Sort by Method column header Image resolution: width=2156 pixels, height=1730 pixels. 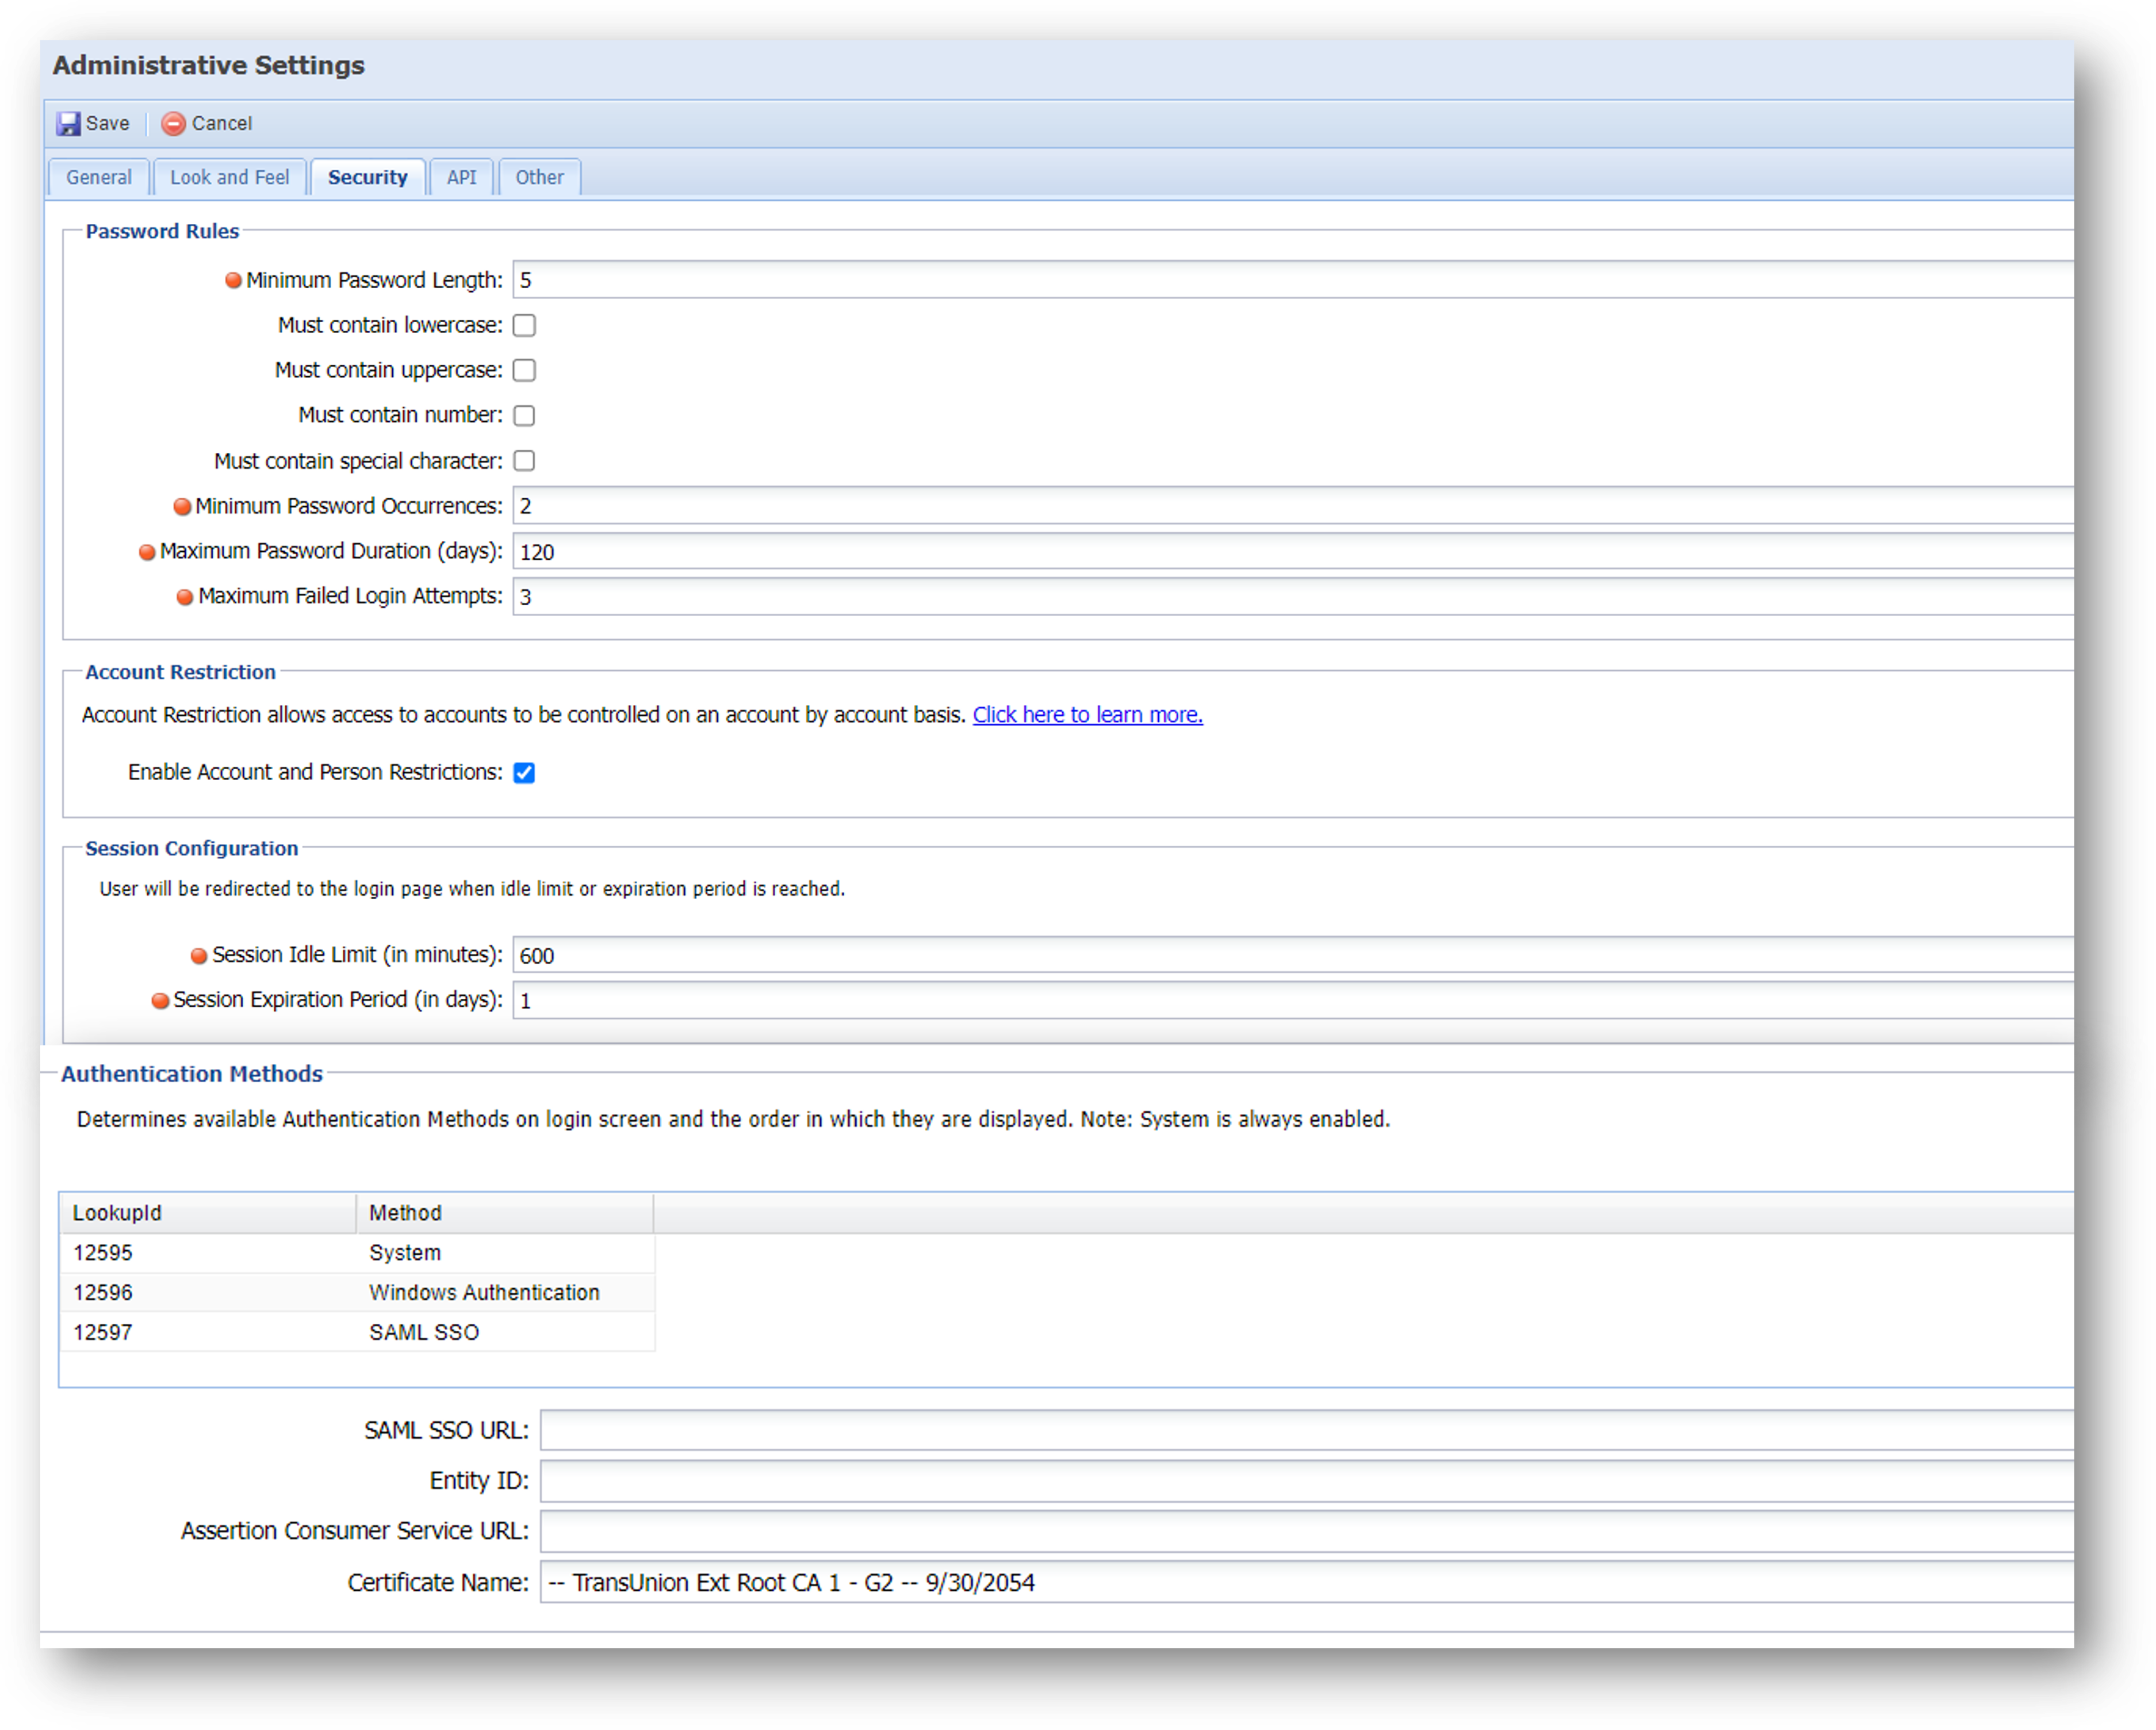click(x=505, y=1213)
